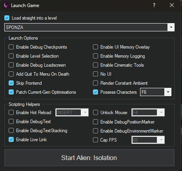
Task: Click the Launch Game window title
Action: click(25, 5)
